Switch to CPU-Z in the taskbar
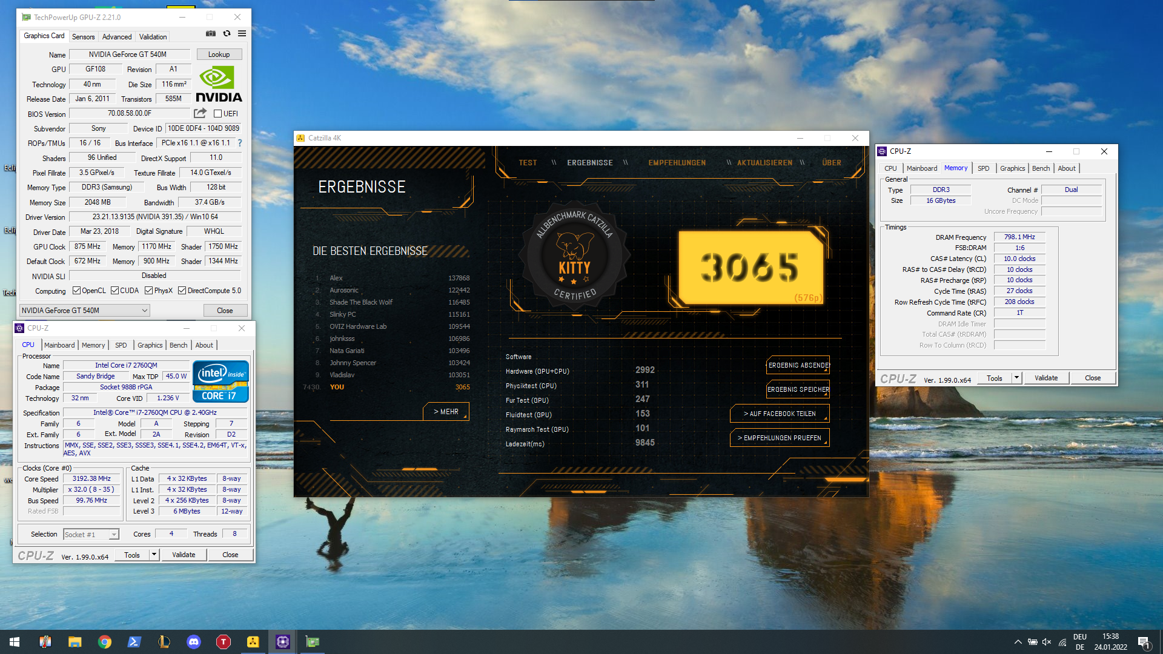The width and height of the screenshot is (1163, 654). [x=282, y=642]
